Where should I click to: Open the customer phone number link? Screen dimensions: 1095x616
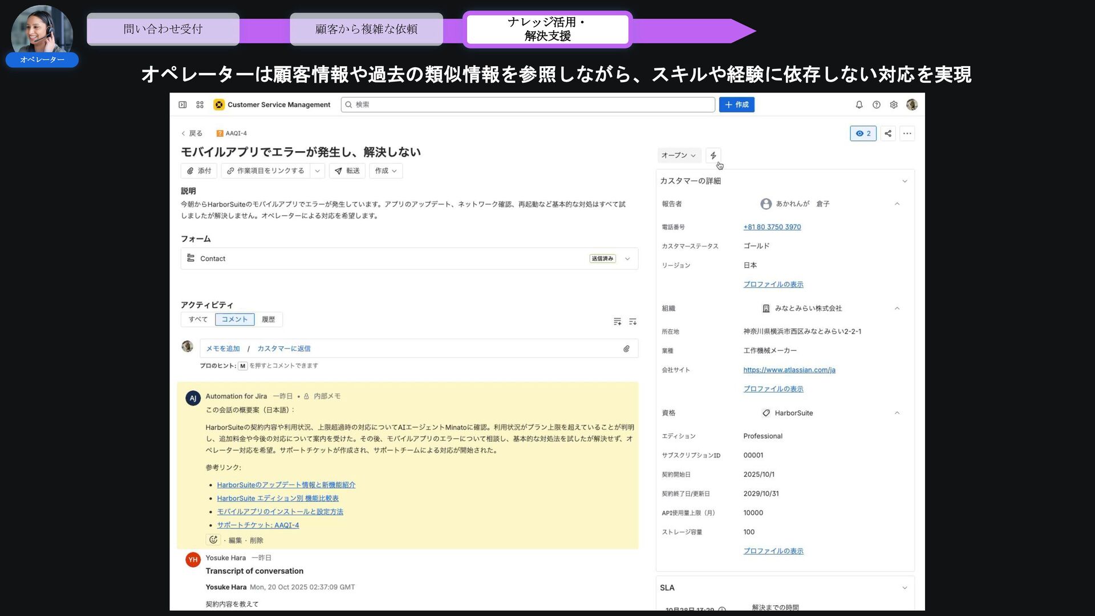tap(772, 227)
